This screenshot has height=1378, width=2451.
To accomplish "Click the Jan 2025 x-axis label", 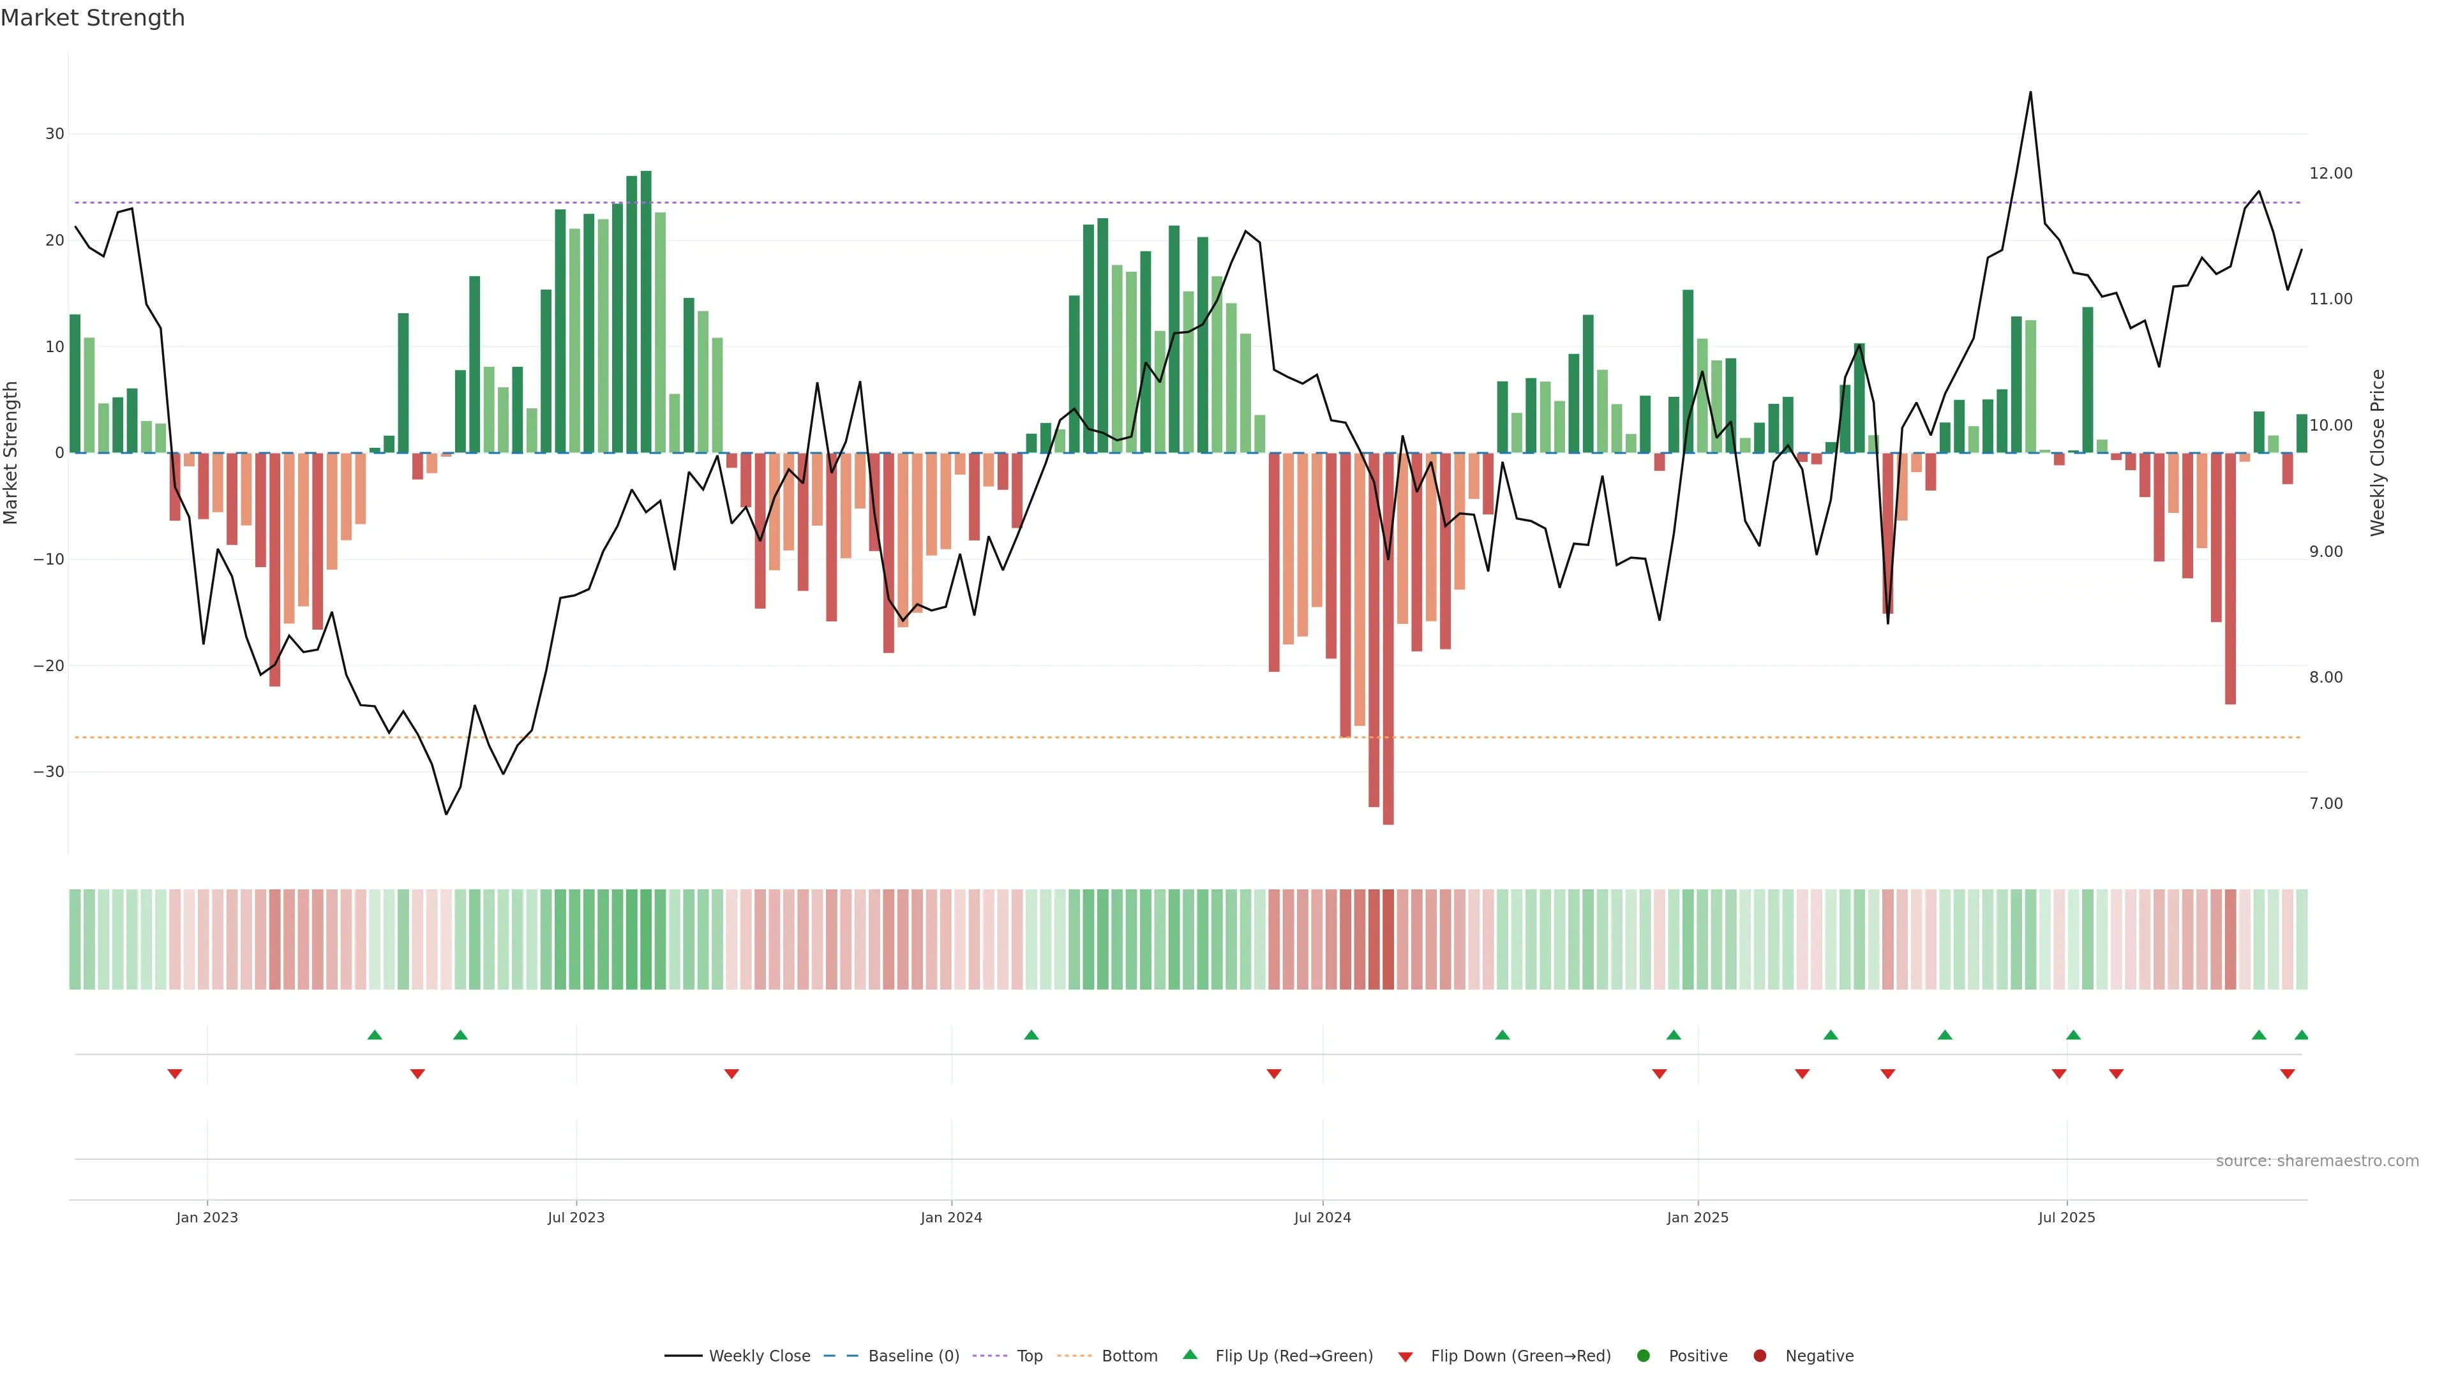I will [x=1697, y=1217].
